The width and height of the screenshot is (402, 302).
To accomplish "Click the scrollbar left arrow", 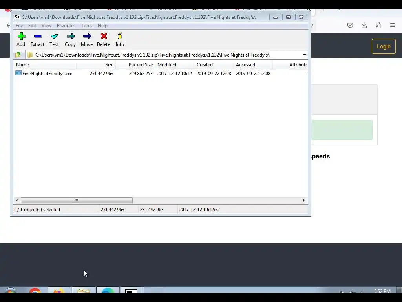I will pyautogui.click(x=17, y=200).
